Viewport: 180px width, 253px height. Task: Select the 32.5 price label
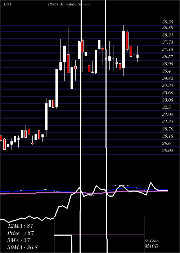[x=166, y=107]
